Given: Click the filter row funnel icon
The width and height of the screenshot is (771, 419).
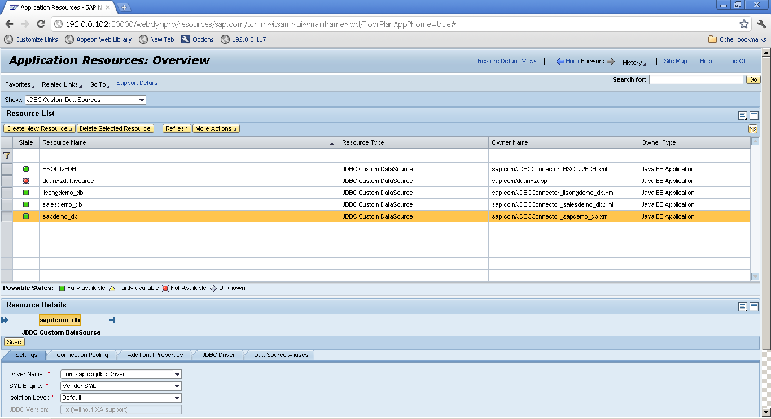Looking at the screenshot, I should click(x=7, y=155).
